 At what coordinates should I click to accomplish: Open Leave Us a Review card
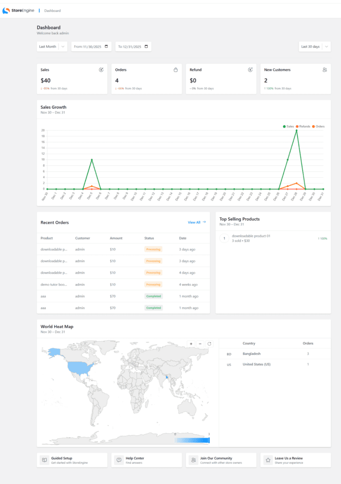[x=296, y=460]
